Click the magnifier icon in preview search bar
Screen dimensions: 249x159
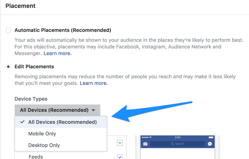click(x=172, y=144)
